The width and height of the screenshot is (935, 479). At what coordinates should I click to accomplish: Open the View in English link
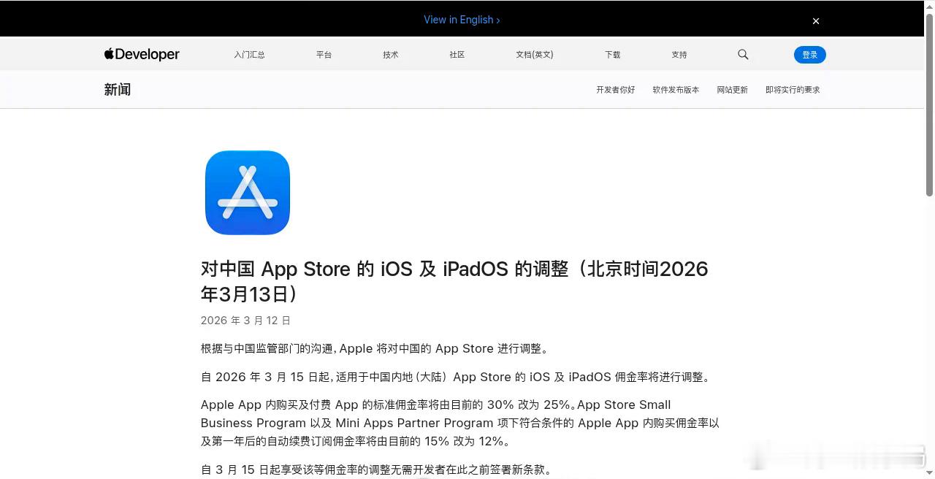tap(462, 20)
